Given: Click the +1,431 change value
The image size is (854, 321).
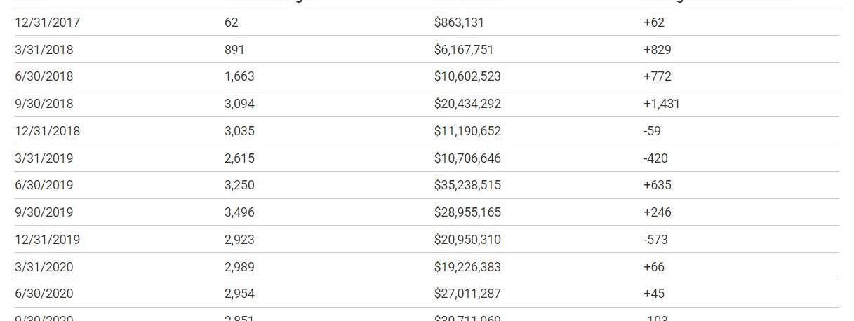Looking at the screenshot, I should click(661, 104).
